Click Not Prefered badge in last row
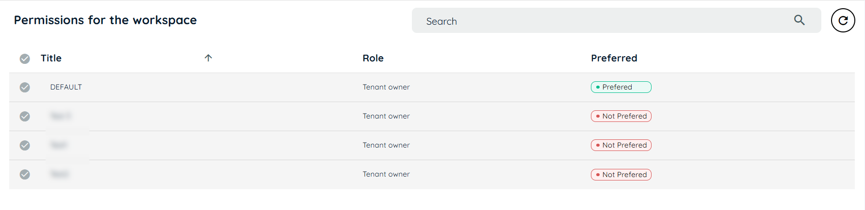The image size is (865, 210). click(621, 175)
